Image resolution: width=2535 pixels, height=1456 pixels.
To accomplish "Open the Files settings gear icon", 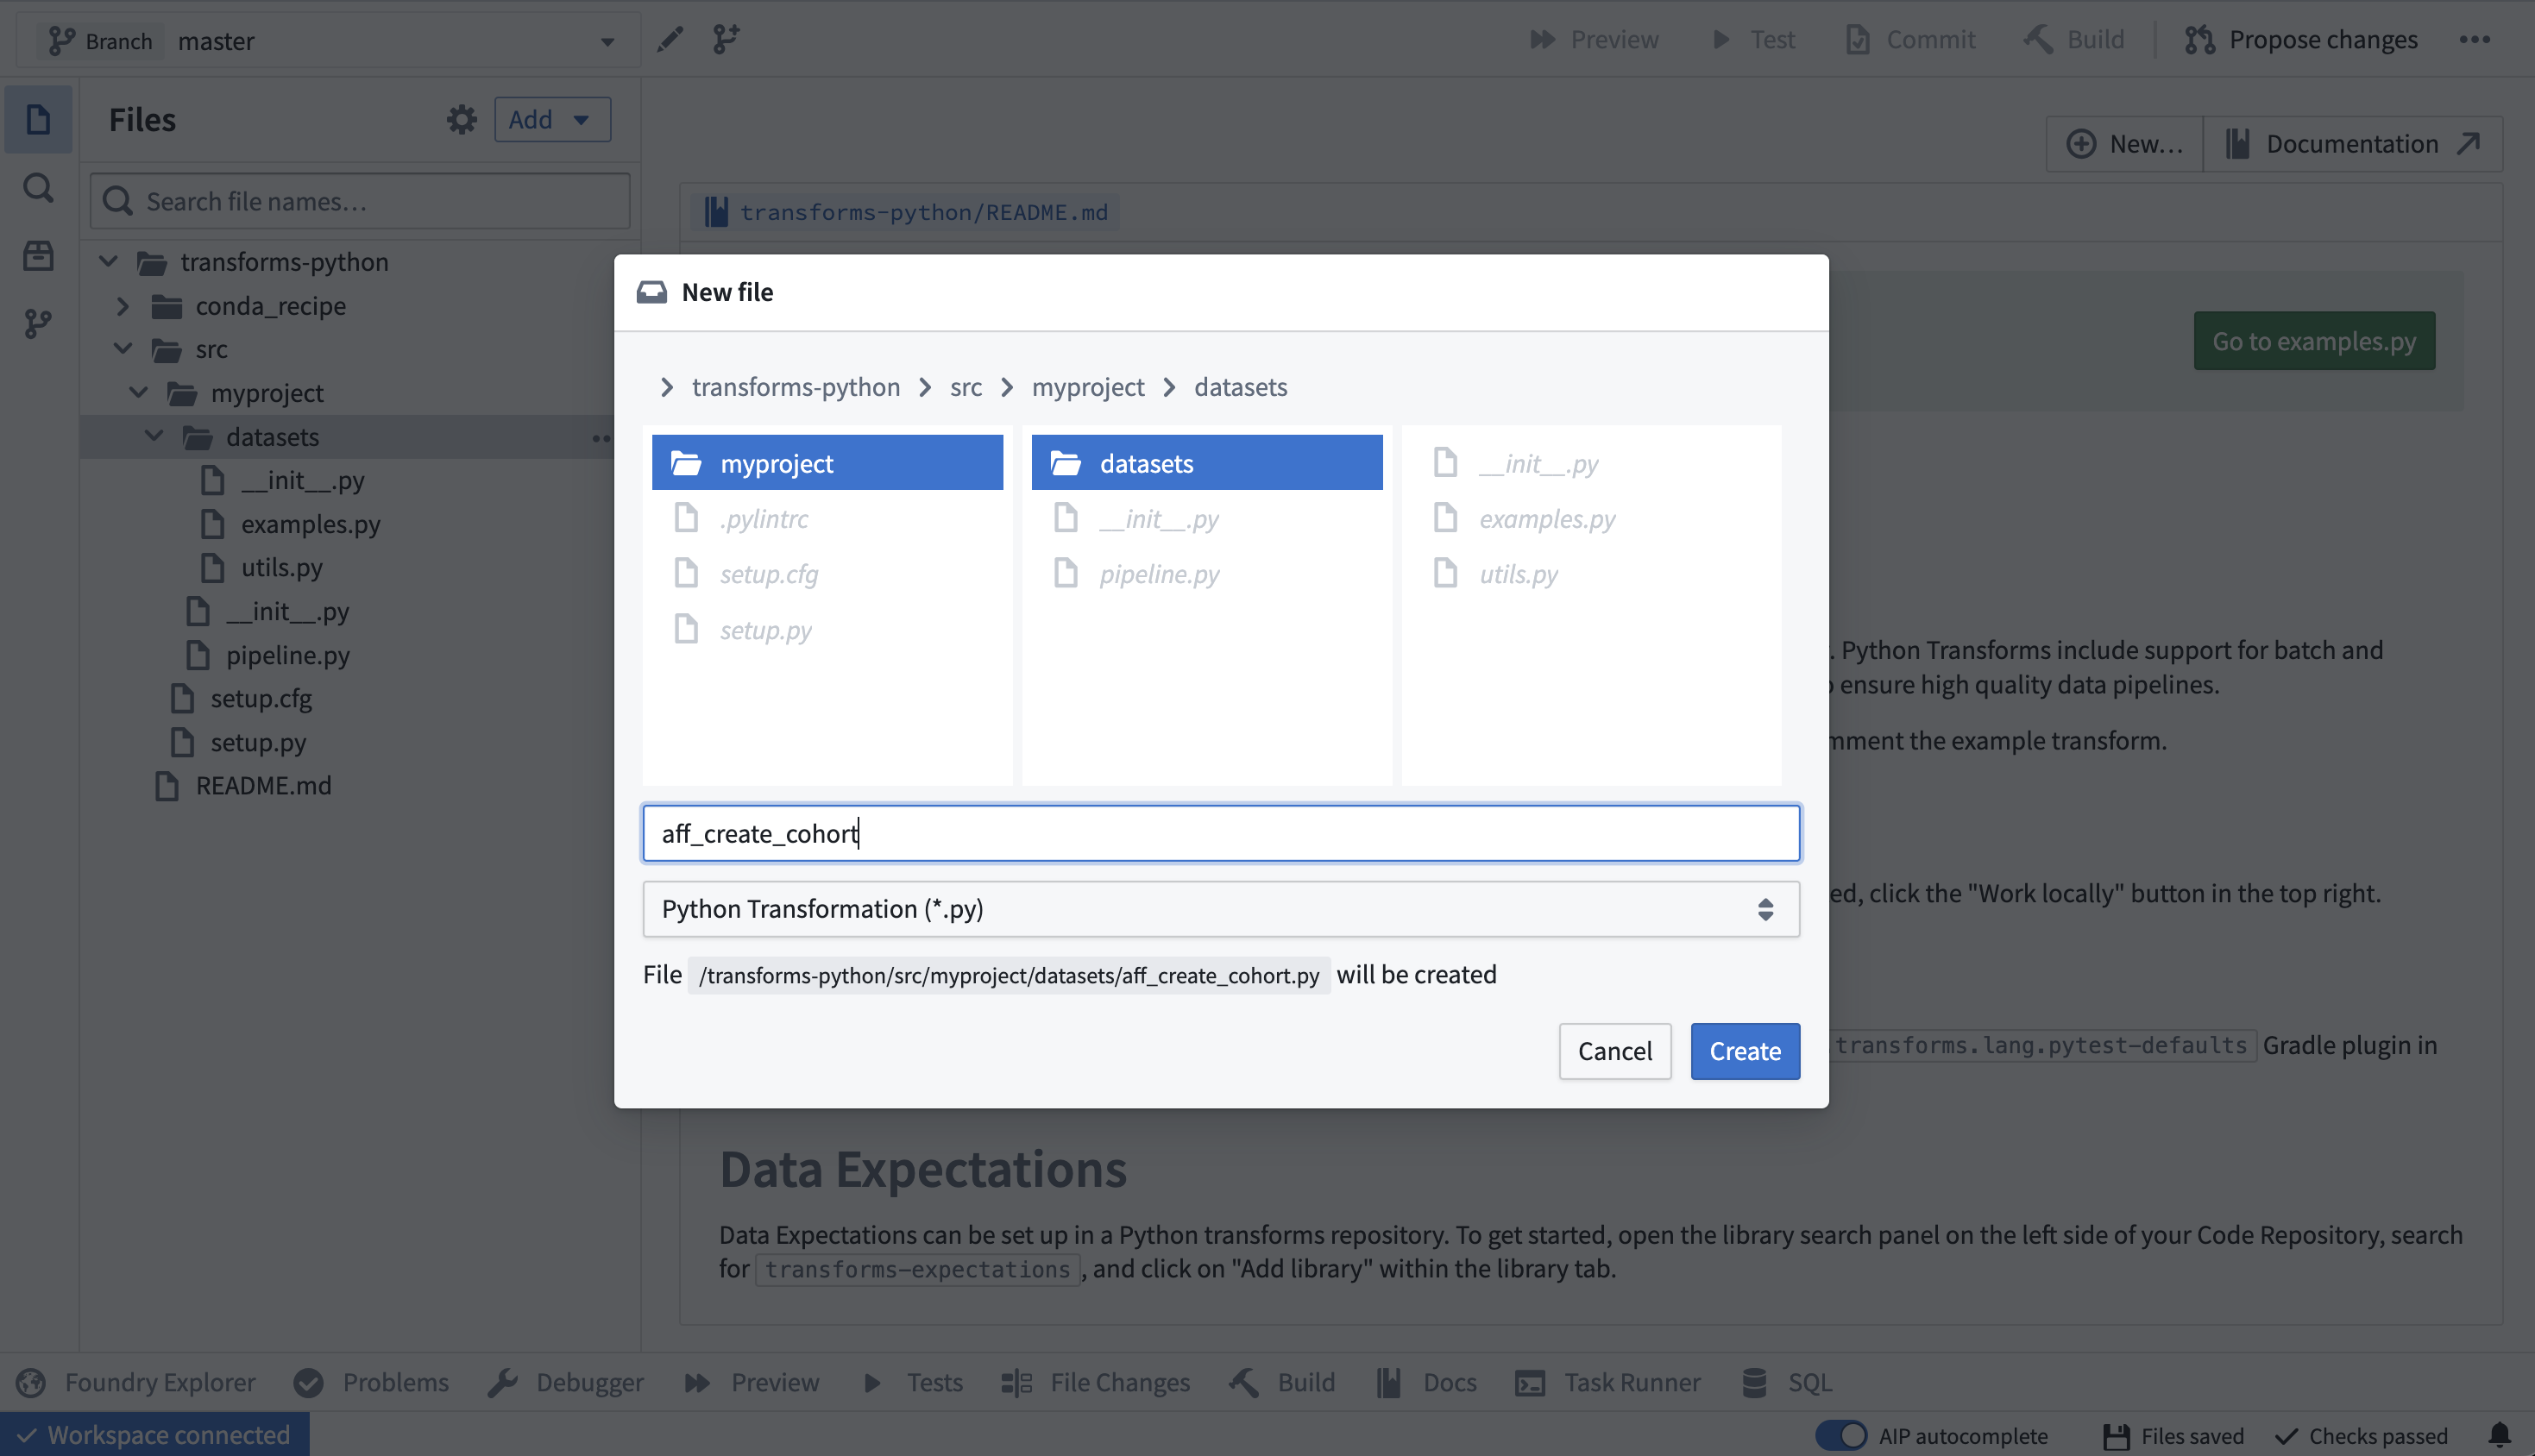I will pos(461,119).
